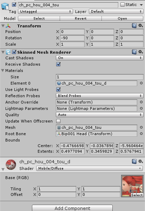Viewport: 145px width, 211px height.
Task: Toggle the Static checkbox
Action: (123, 5)
